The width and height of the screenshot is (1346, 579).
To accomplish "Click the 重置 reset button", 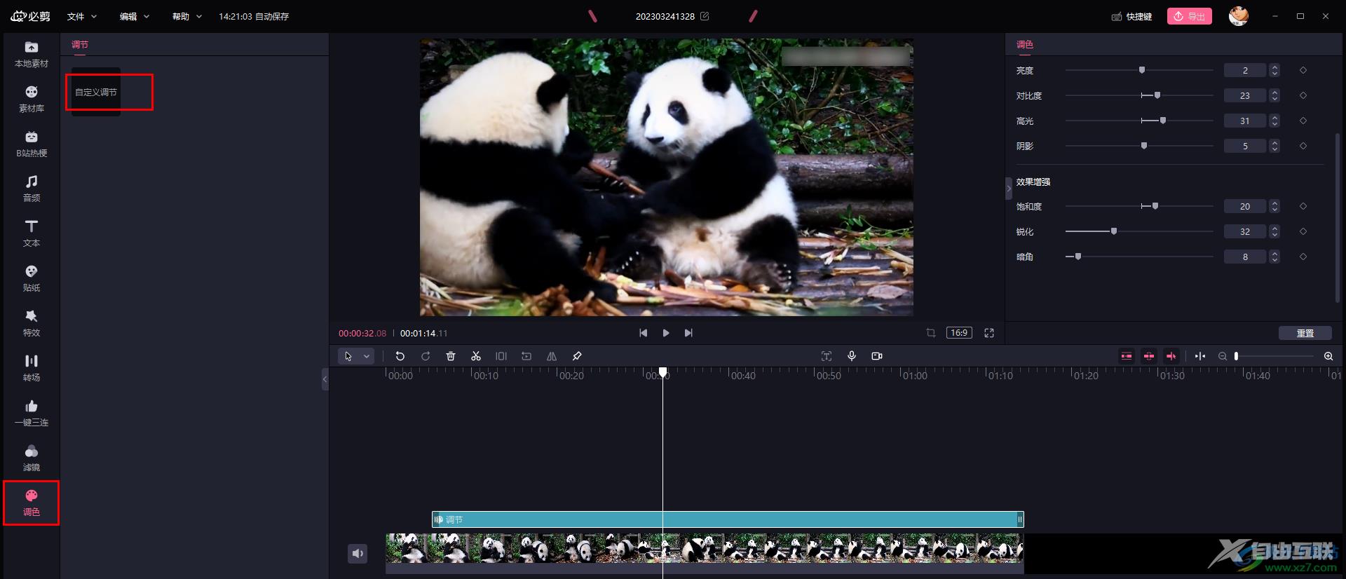I will 1305,333.
